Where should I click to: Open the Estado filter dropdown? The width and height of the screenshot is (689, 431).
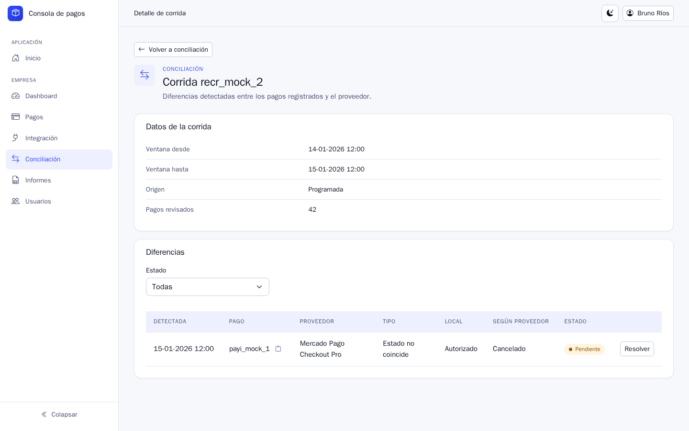tap(208, 287)
